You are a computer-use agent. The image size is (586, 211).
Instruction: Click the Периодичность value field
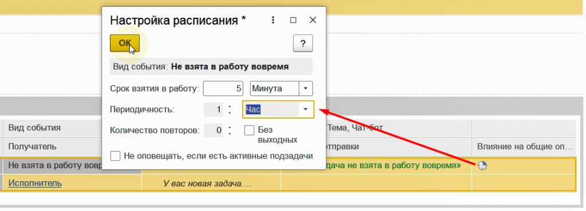[213, 109]
